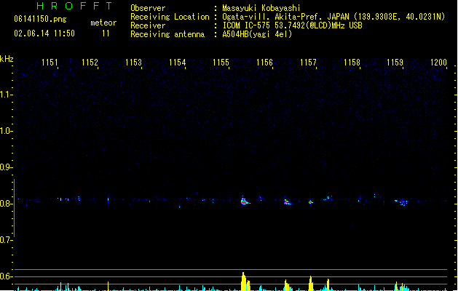Click the tallest yellow power peak after 1155
The width and height of the screenshot is (458, 291).
pos(243,282)
